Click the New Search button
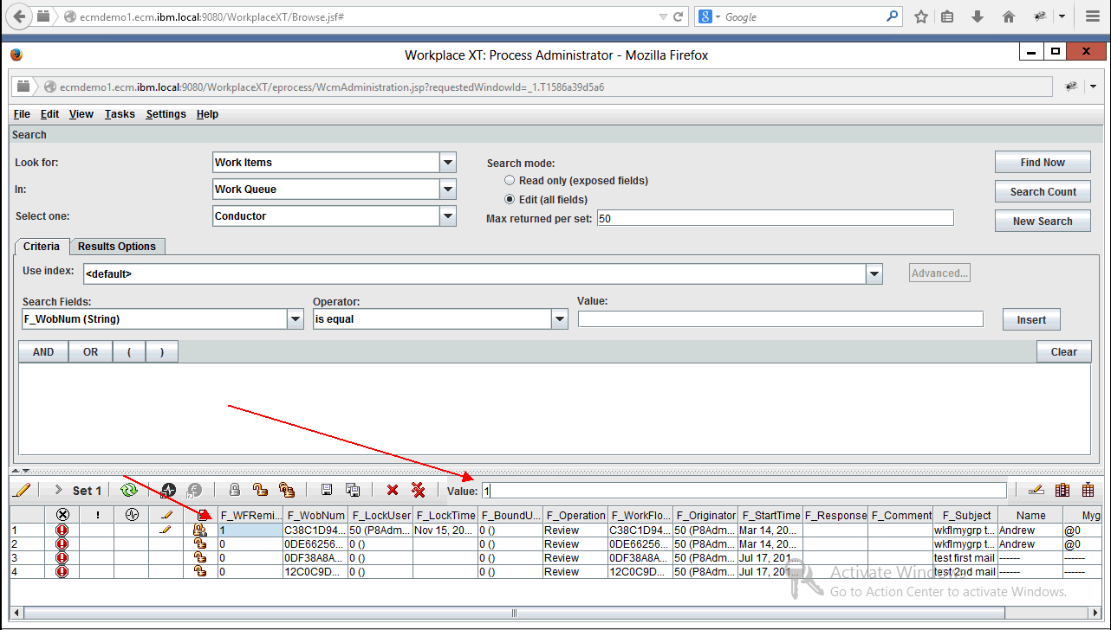1111x630 pixels. tap(1043, 222)
